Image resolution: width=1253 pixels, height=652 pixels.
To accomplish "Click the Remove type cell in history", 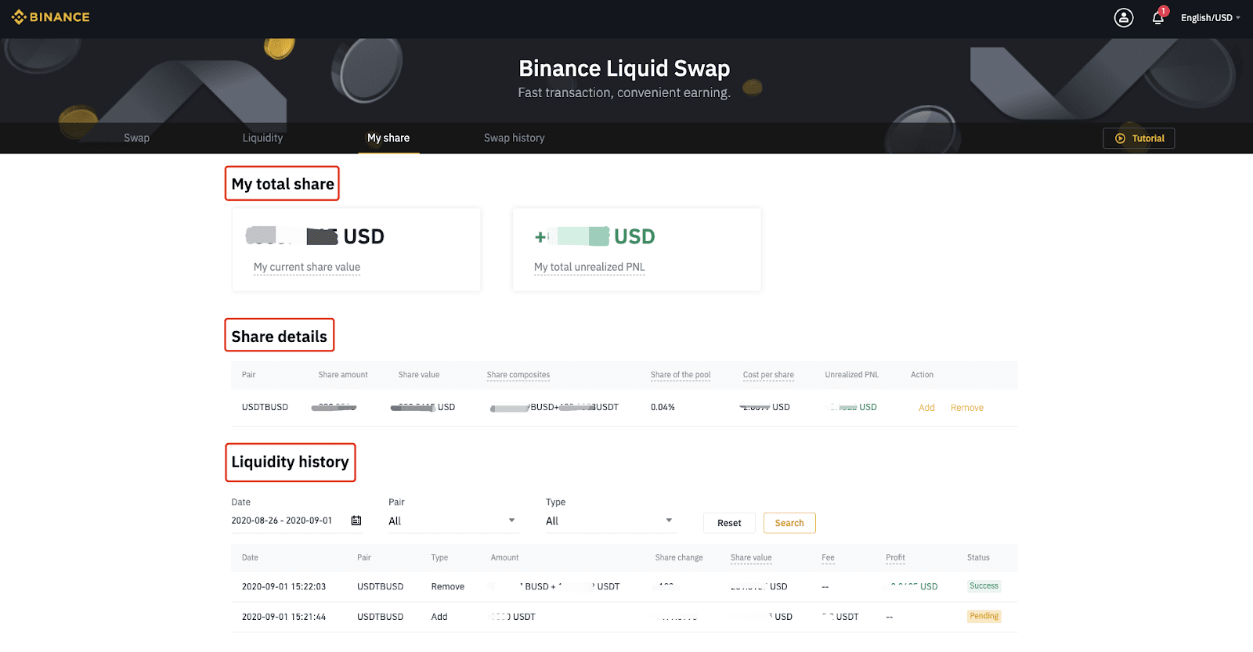I will 448,586.
